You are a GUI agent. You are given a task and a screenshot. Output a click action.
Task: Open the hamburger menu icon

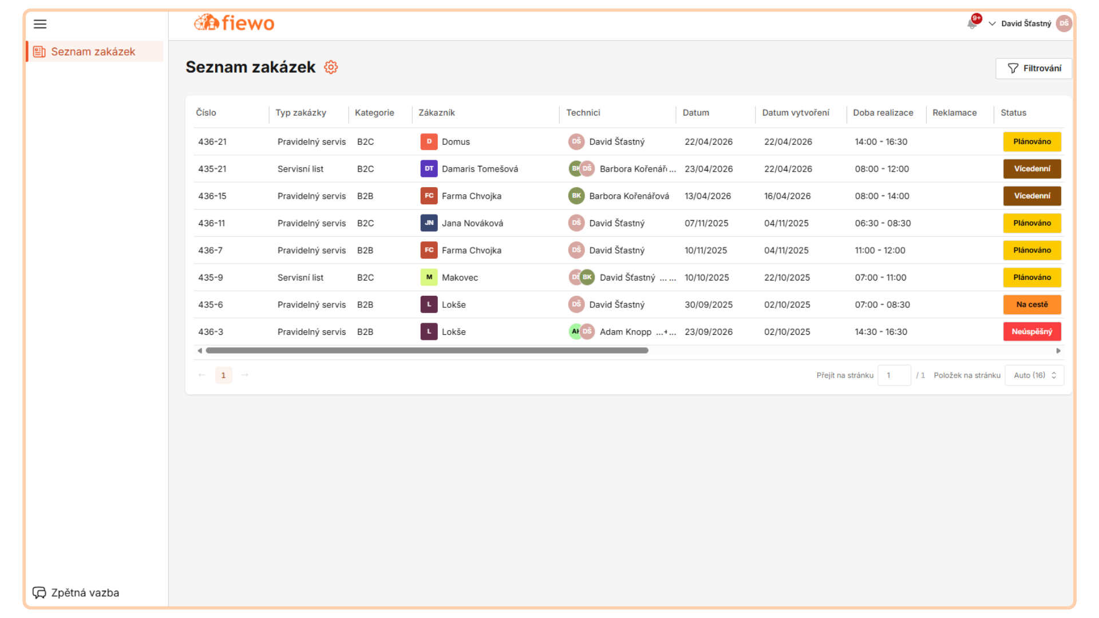tap(40, 24)
